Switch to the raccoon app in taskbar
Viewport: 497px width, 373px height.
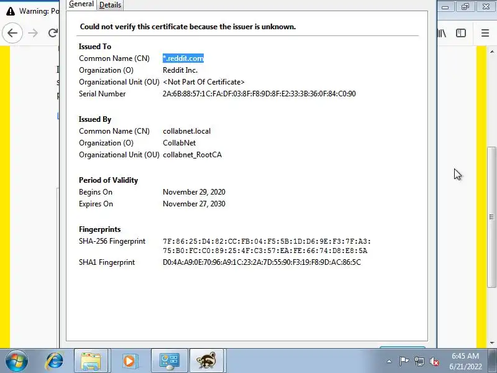point(207,361)
